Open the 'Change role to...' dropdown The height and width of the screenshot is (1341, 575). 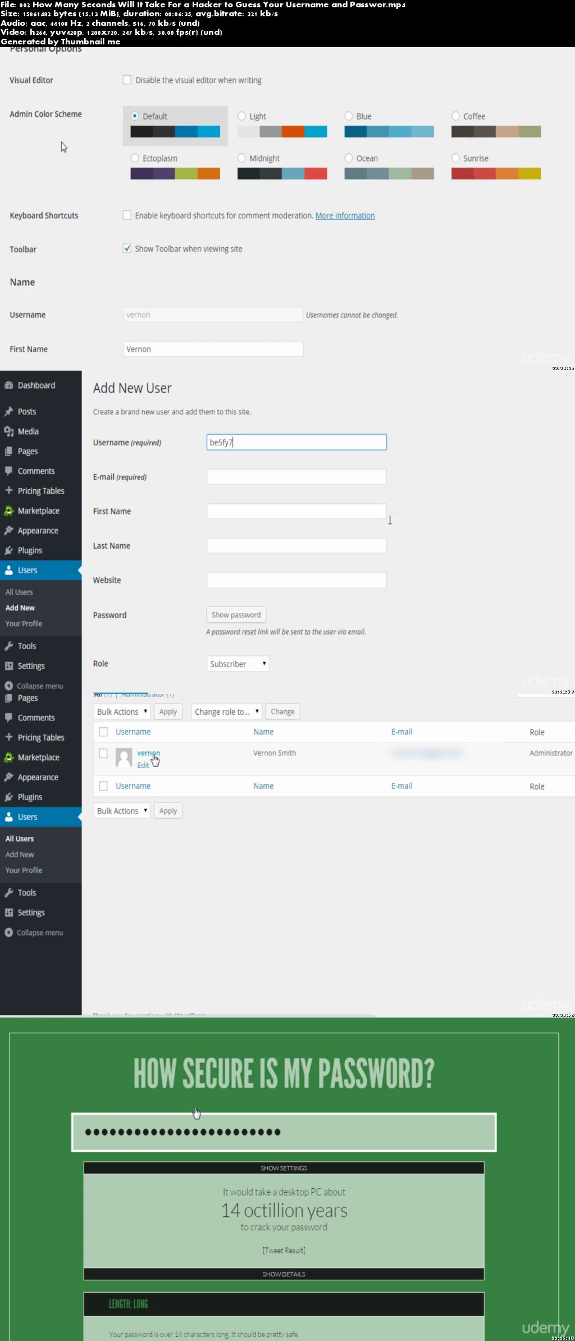[x=226, y=711]
